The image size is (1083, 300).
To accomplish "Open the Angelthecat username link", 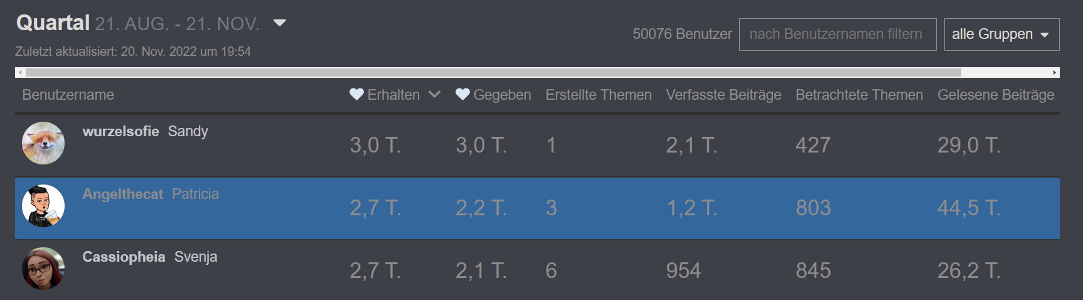I will coord(122,194).
